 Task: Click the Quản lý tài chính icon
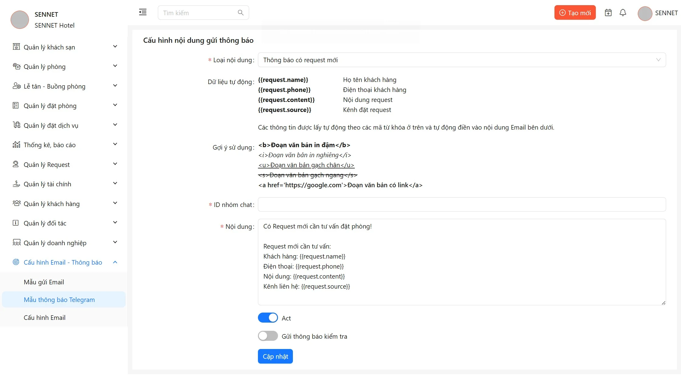[16, 184]
